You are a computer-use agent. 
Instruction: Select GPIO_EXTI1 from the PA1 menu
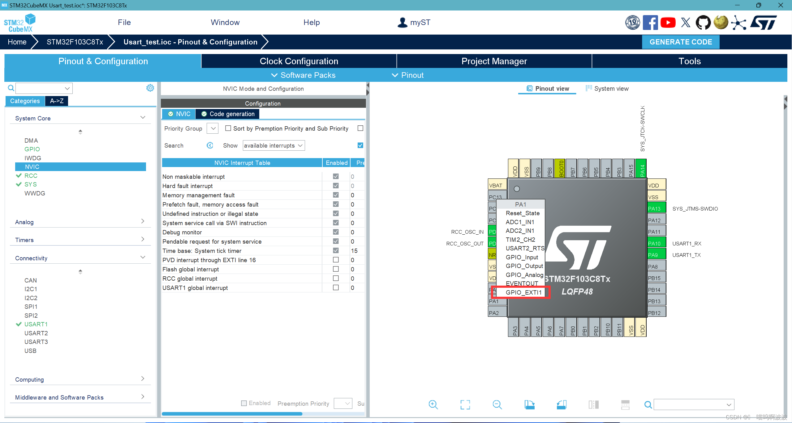click(523, 292)
